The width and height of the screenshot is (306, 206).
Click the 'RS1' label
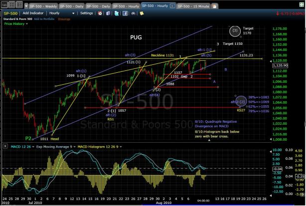coord(111,119)
